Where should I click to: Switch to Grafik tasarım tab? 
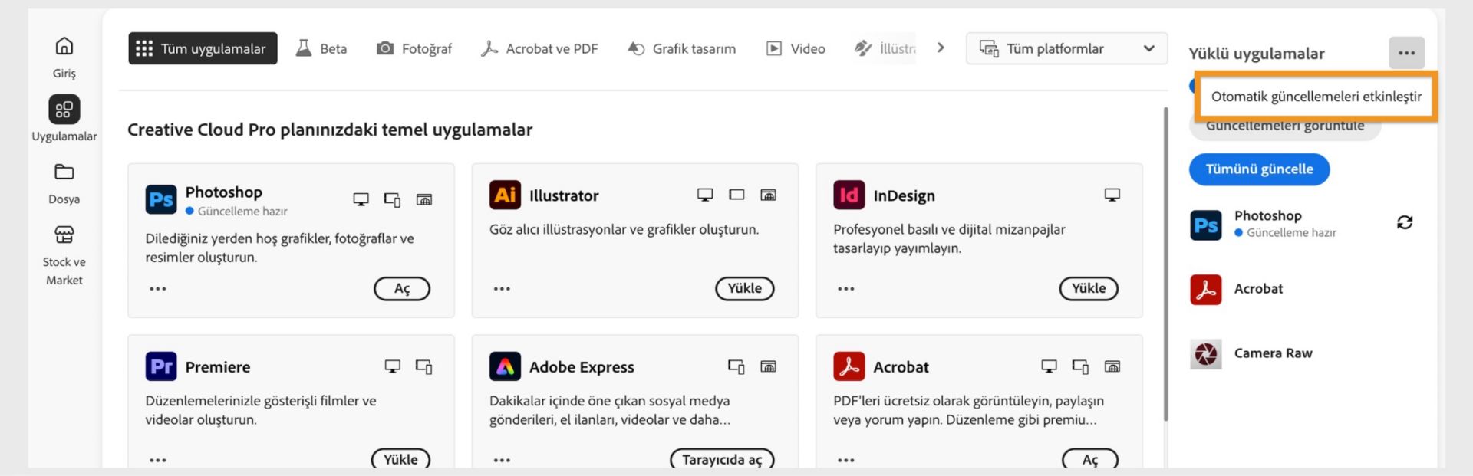(681, 48)
